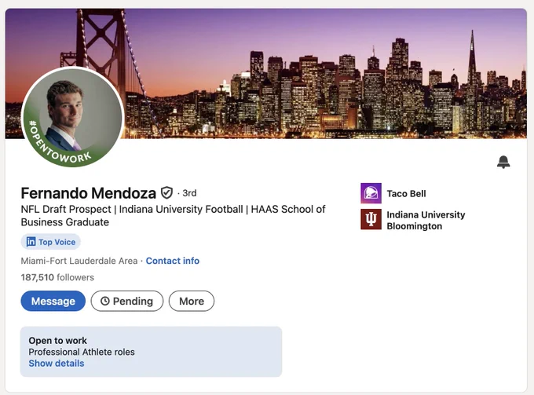Open the profile photo with #OPENTOWORK frame
This screenshot has width=534, height=395.
(x=72, y=117)
